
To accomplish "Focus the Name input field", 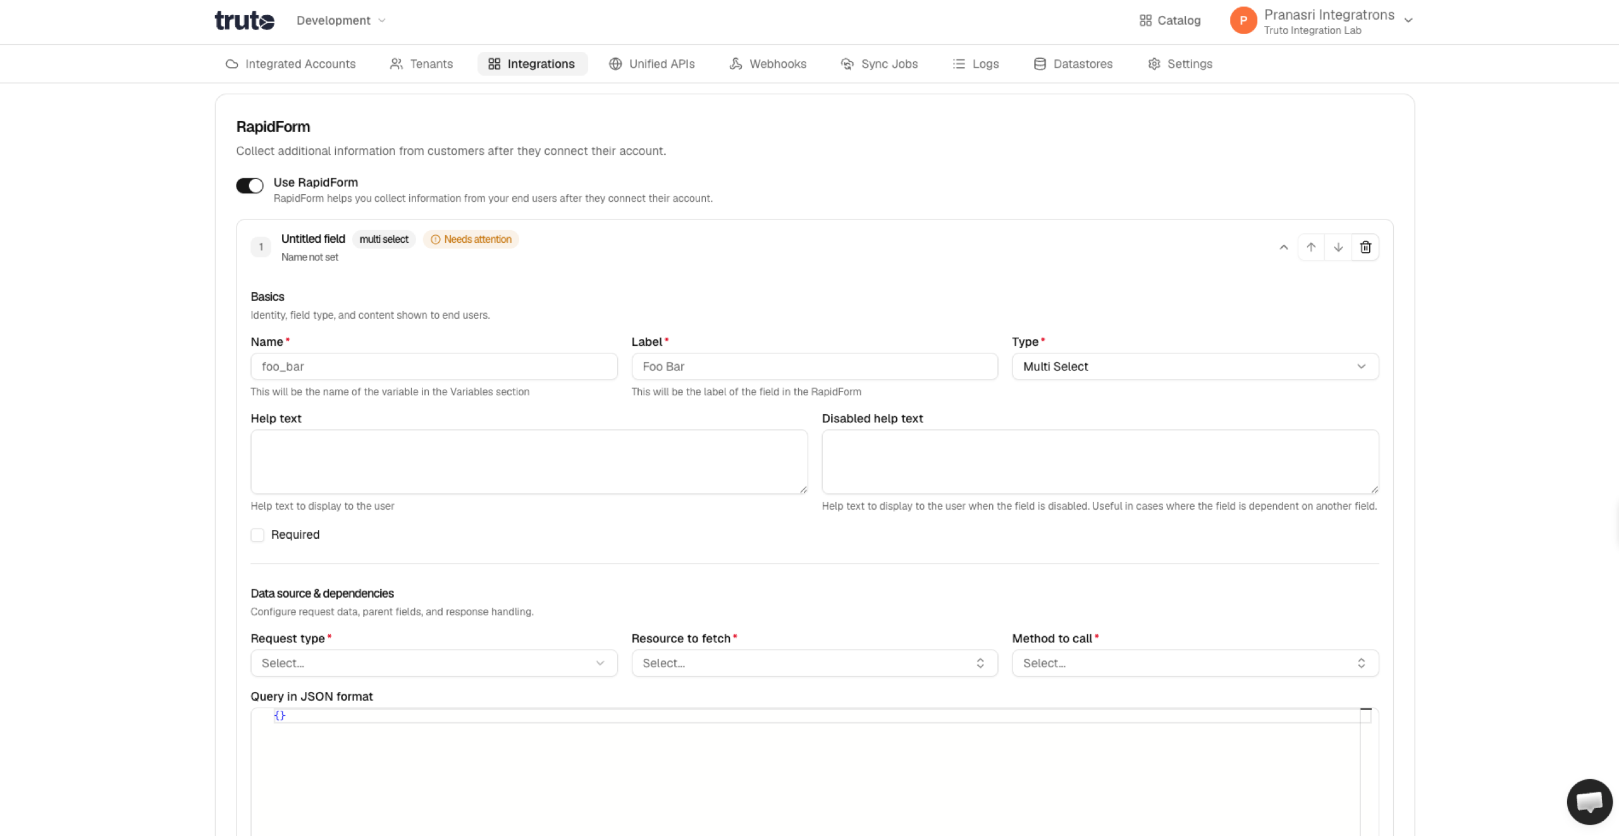I will click(x=434, y=367).
